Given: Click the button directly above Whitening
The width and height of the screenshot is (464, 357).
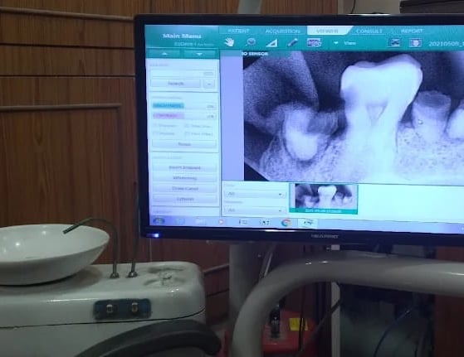Looking at the screenshot, I should [x=184, y=167].
